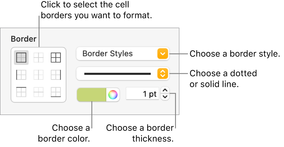Image resolution: width=284 pixels, height=147 pixels.
Task: Click the orange chevron beside Border Styles
Action: (163, 54)
